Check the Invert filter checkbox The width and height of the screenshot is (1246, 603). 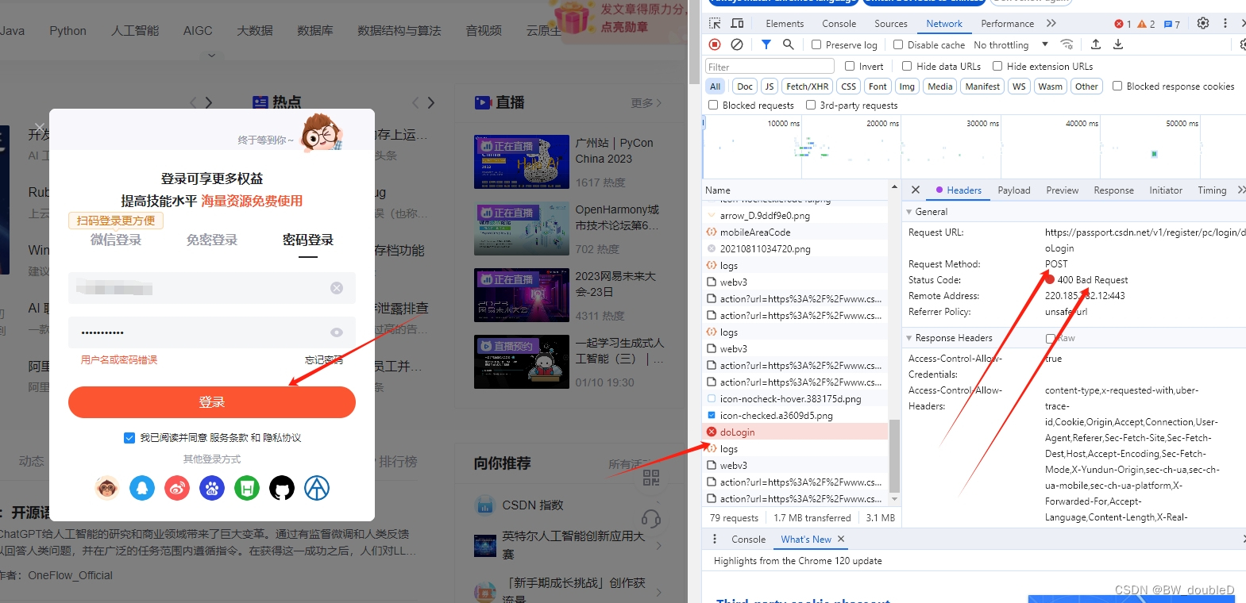click(x=850, y=66)
